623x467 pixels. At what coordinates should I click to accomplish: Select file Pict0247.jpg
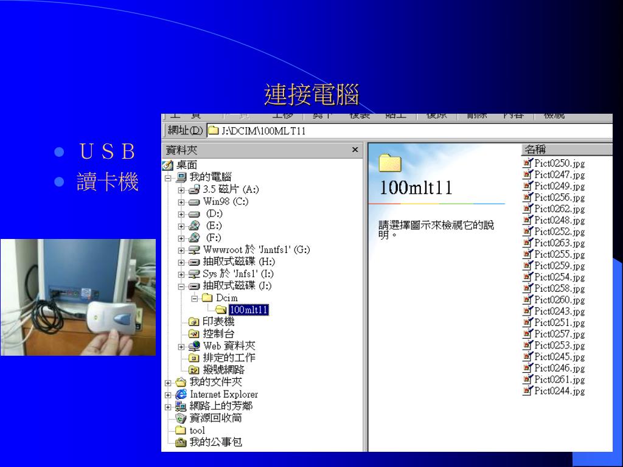pos(554,175)
